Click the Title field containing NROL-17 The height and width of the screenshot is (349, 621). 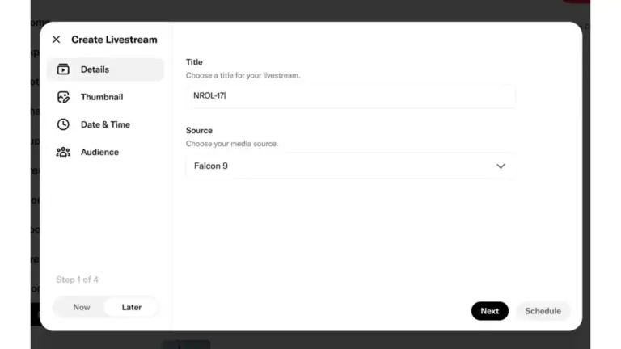point(350,96)
